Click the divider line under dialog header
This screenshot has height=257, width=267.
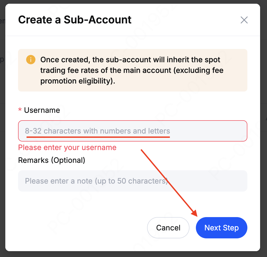[133, 36]
